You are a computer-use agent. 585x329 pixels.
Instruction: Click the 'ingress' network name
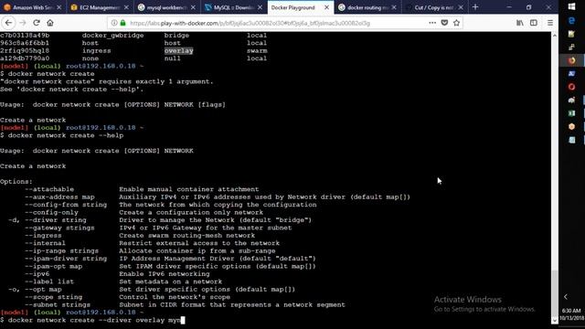[x=97, y=51]
